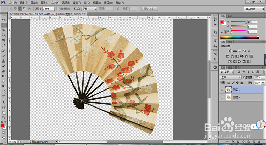
Task: Choose Intersect with selection mode button
Action: pyautogui.click(x=29, y=8)
